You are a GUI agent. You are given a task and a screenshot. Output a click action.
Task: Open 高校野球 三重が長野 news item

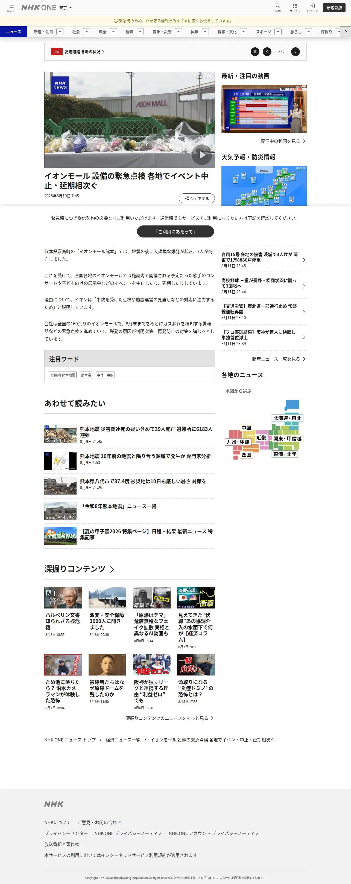[x=264, y=286]
